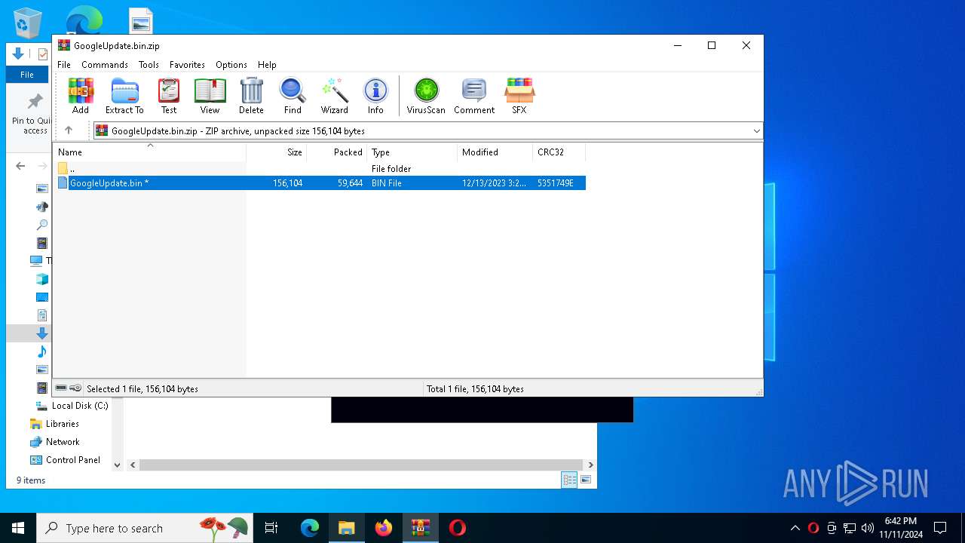Viewport: 965px width, 543px height.
Task: Sort by the Name column header
Action: coord(149,152)
